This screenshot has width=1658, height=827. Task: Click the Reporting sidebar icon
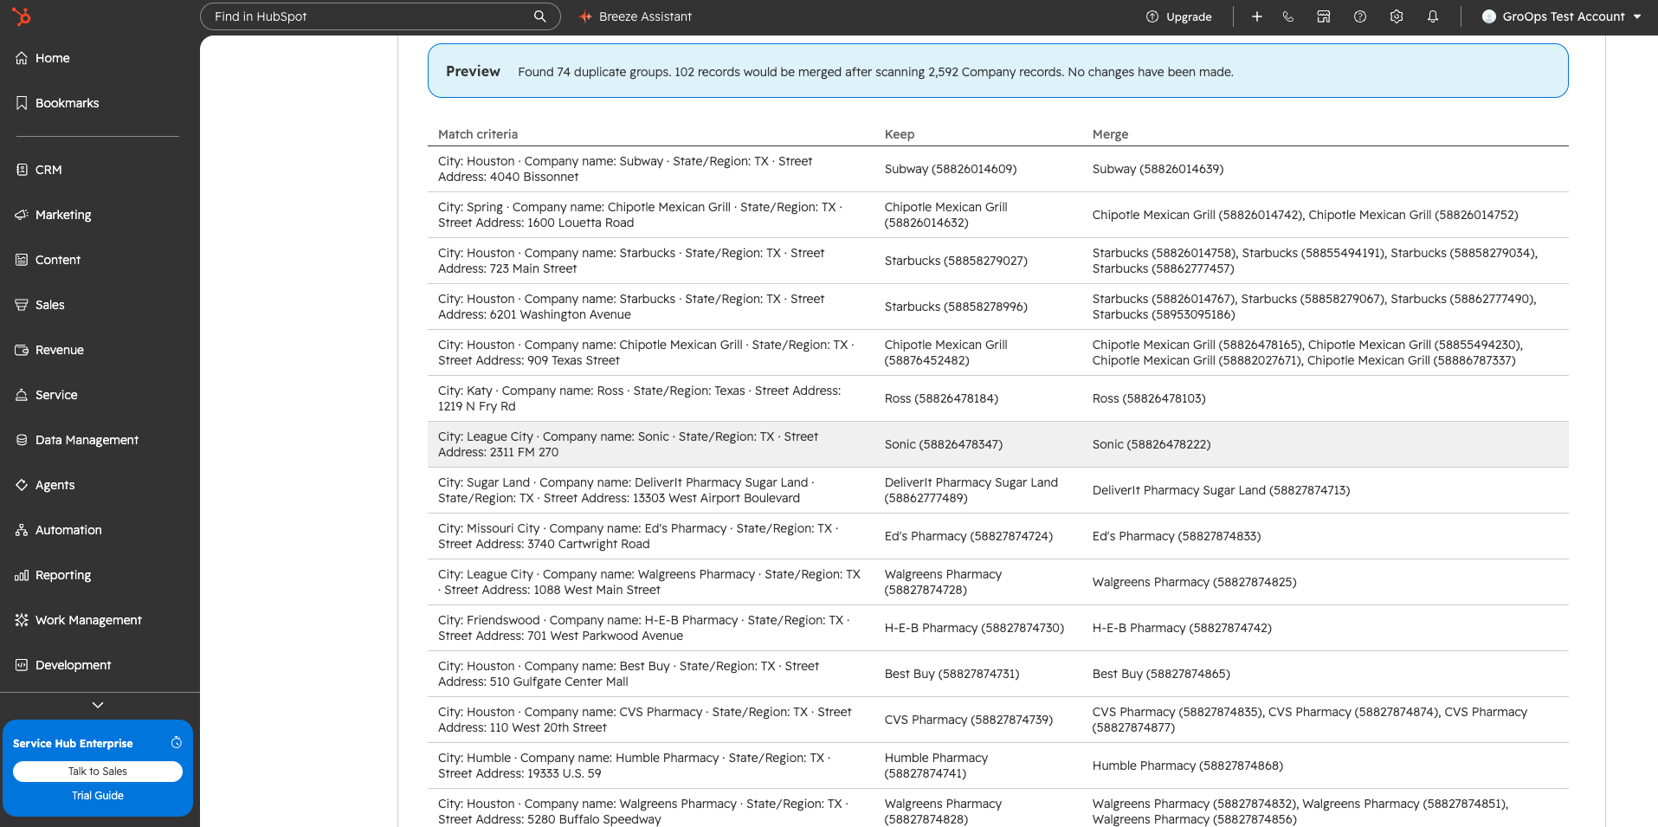(x=22, y=575)
